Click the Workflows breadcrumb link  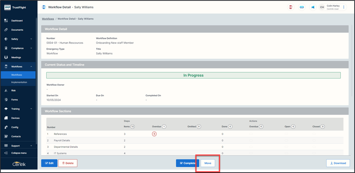[x=48, y=19]
